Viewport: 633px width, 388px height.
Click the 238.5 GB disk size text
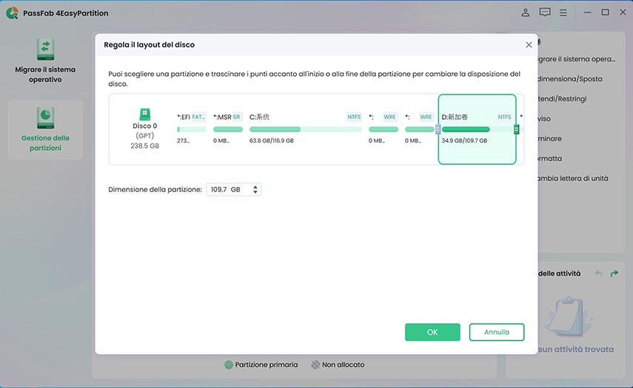pos(144,146)
